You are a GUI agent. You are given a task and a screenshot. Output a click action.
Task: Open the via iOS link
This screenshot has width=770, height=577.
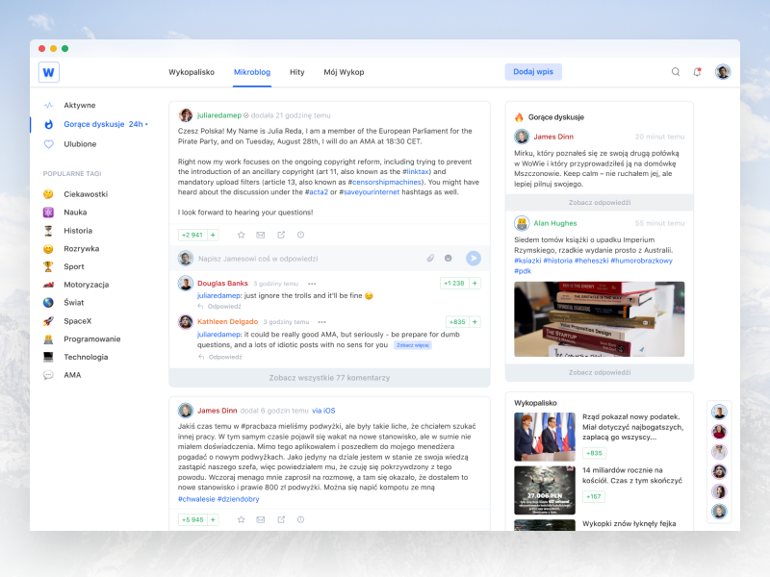click(323, 411)
